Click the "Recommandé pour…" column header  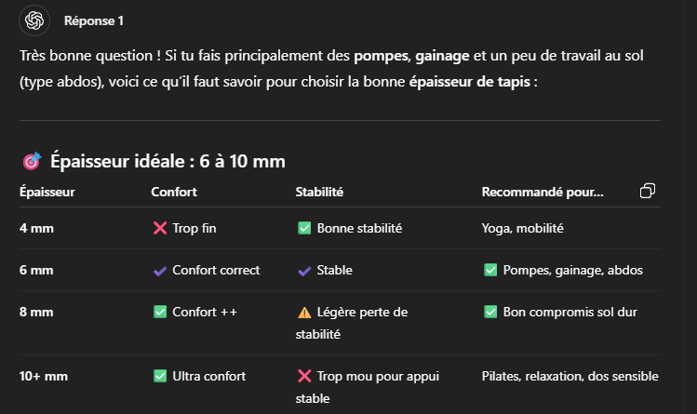pyautogui.click(x=542, y=193)
